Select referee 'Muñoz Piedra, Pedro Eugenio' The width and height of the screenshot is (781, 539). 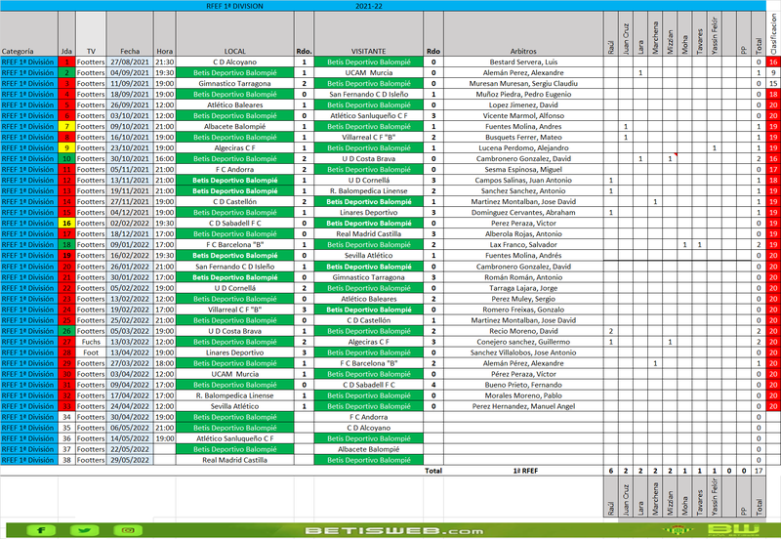(523, 94)
